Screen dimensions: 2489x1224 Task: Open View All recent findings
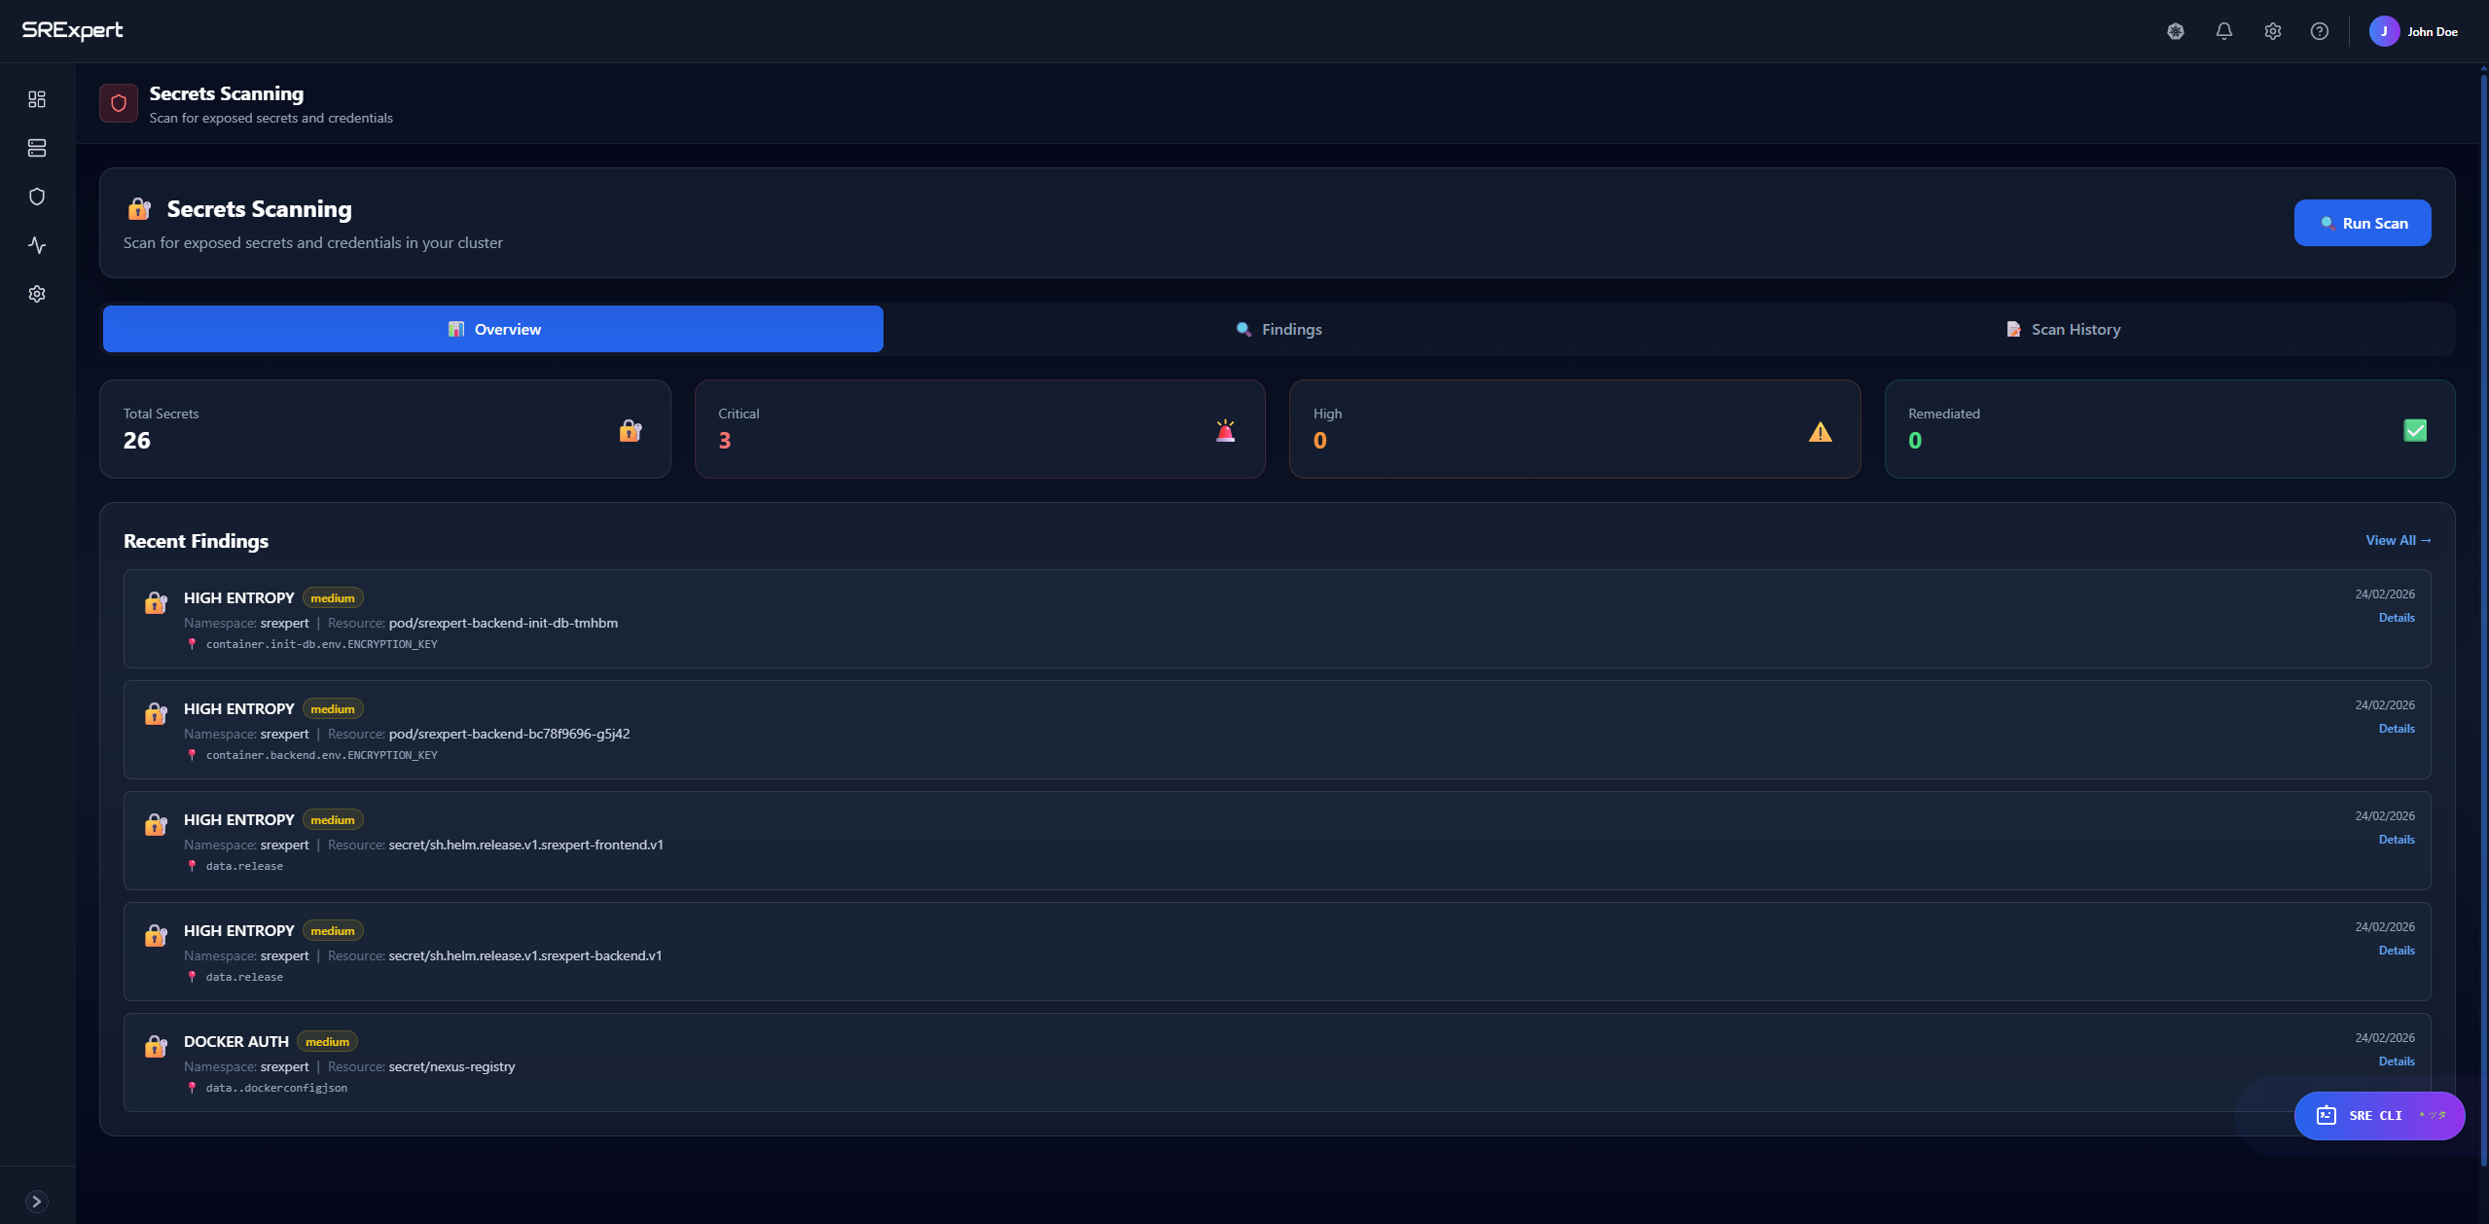click(x=2397, y=540)
